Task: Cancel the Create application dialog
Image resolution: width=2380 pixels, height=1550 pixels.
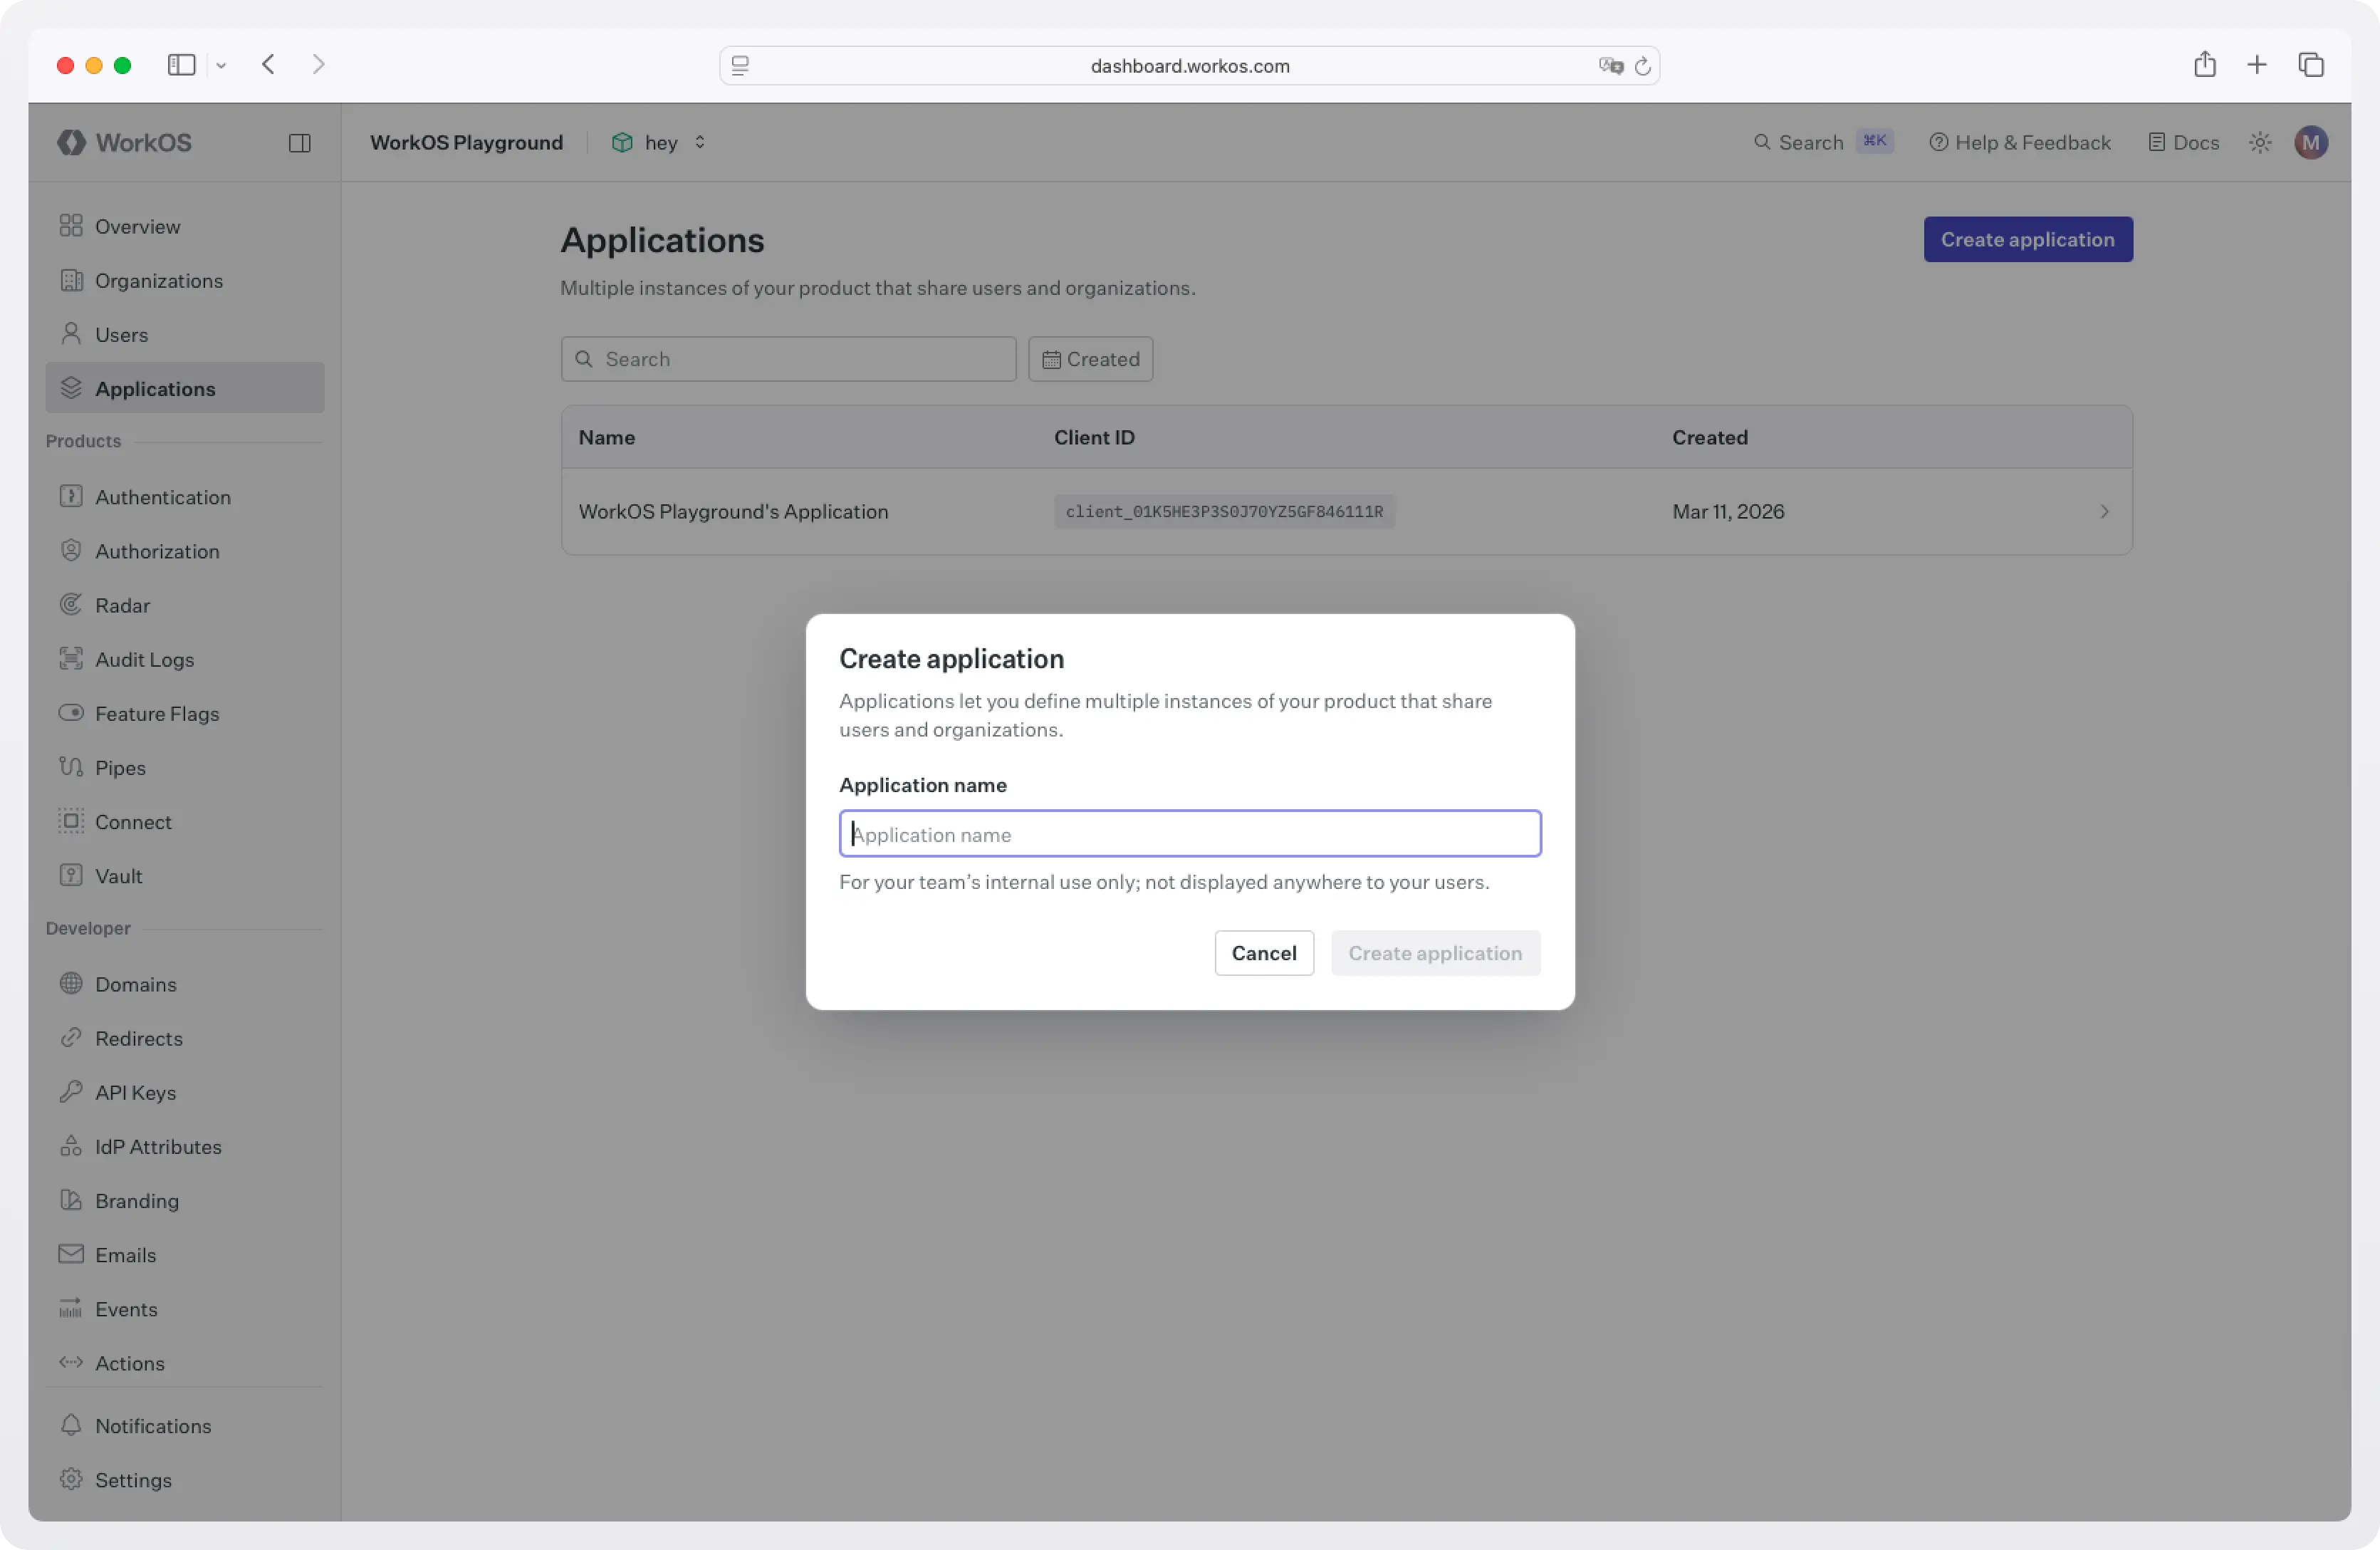Action: (x=1264, y=953)
